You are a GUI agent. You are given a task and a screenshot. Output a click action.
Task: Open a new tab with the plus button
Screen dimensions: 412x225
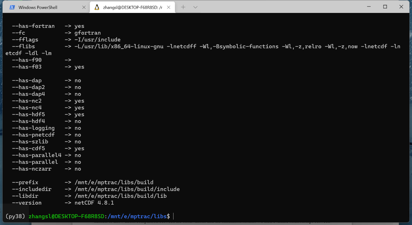pyautogui.click(x=183, y=7)
